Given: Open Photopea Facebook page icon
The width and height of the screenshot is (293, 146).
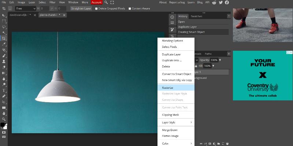Looking at the screenshot, I should [x=227, y=3].
